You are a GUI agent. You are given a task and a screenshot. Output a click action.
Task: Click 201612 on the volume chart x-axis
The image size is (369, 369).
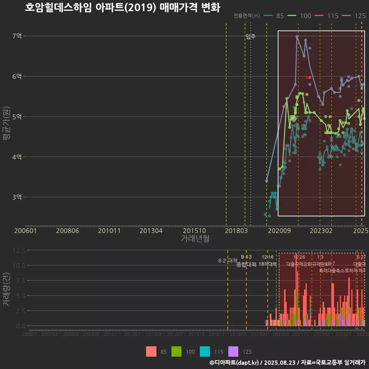coord(216,334)
